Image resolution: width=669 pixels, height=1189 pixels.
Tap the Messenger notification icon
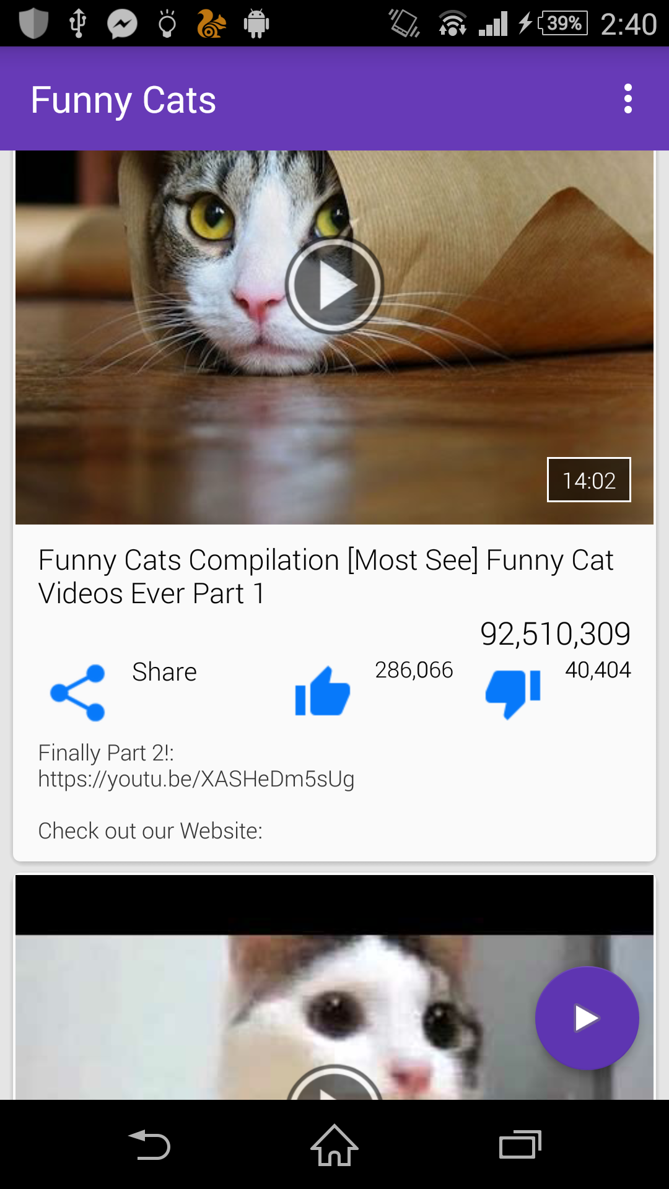122,24
